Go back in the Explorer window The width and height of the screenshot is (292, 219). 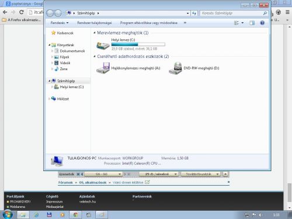50,13
